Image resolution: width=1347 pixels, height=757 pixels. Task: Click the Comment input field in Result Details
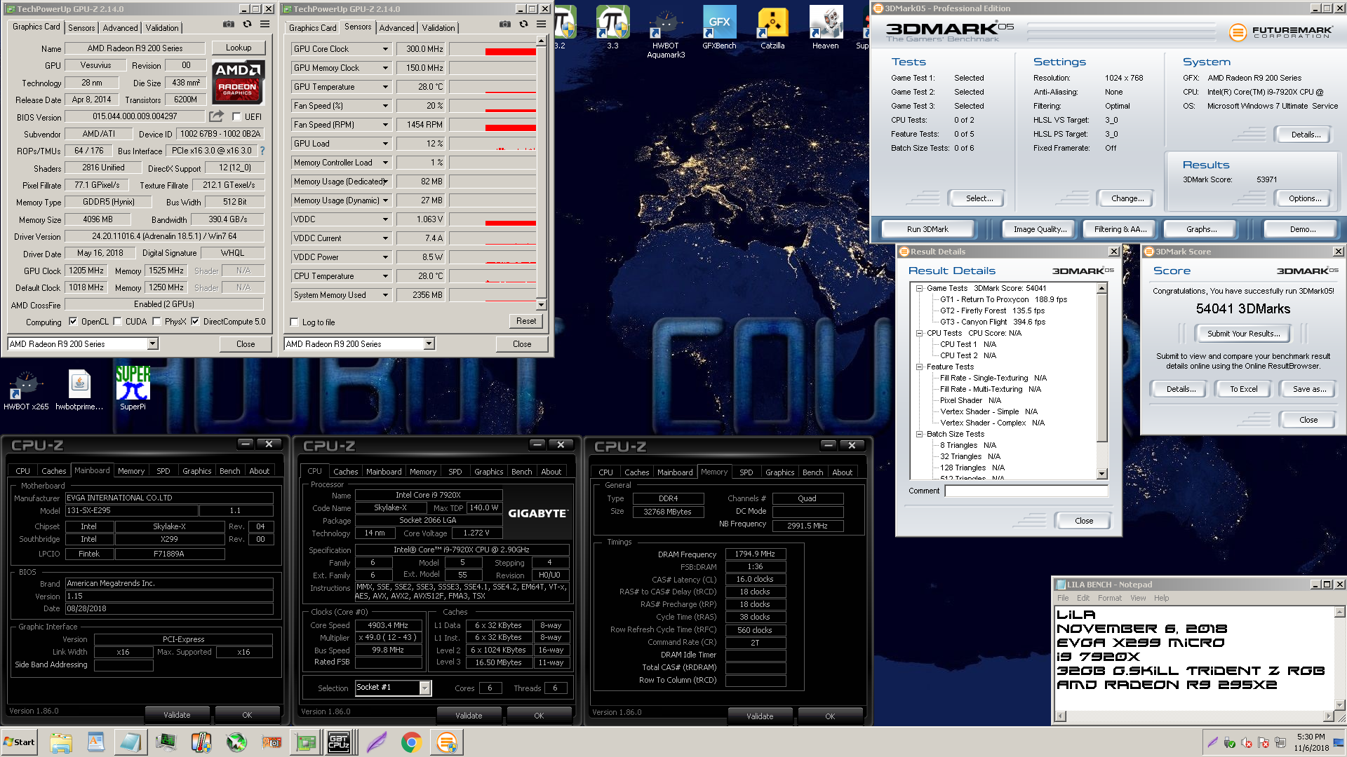pyautogui.click(x=1026, y=491)
